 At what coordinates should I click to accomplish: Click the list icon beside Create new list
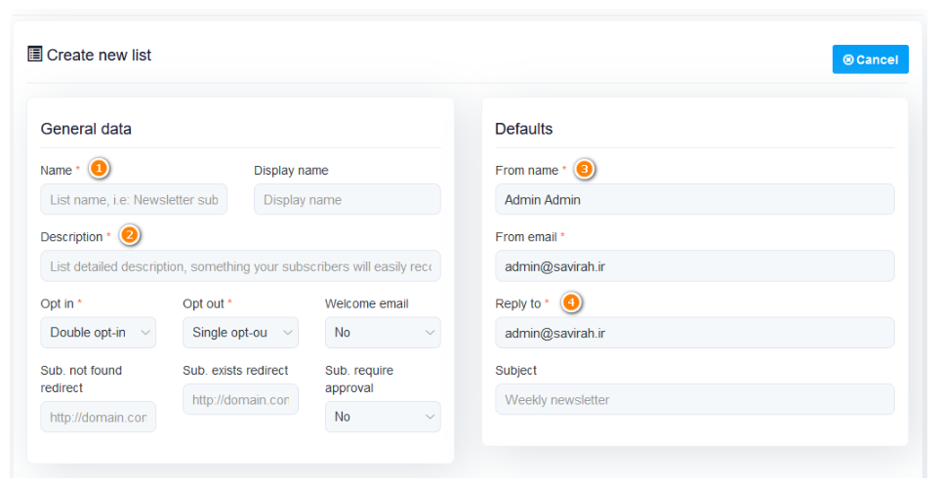click(35, 55)
